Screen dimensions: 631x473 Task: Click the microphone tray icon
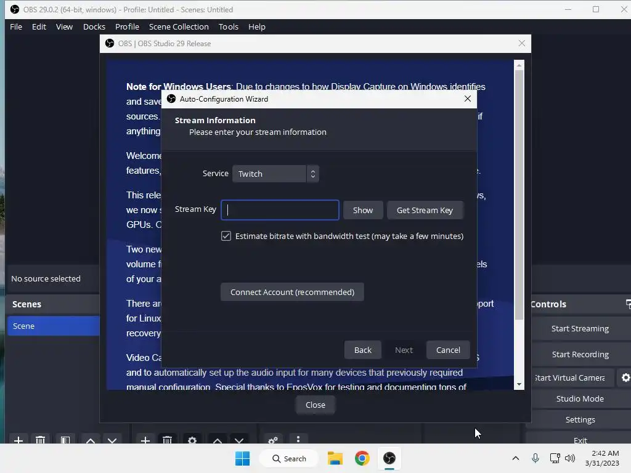coord(535,458)
